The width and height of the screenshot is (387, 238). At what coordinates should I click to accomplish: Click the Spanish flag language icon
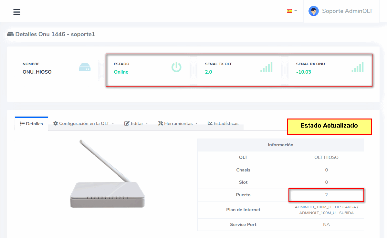tap(289, 11)
